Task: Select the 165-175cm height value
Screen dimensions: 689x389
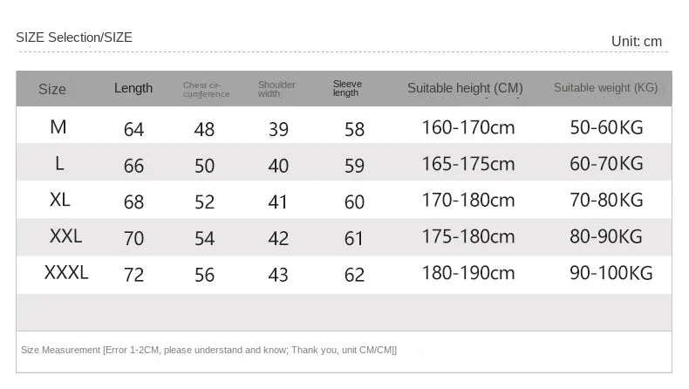Action: (x=468, y=164)
